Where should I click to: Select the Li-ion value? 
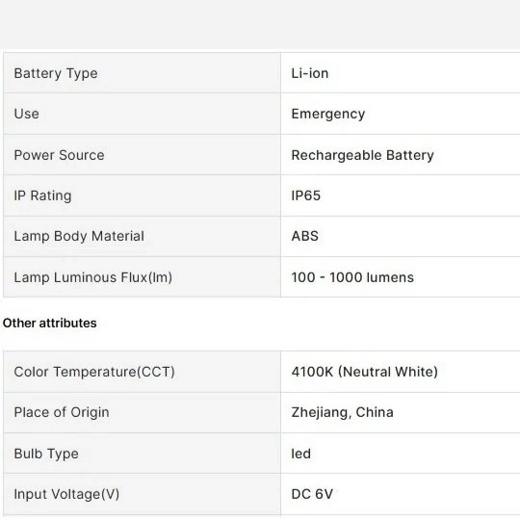310,73
